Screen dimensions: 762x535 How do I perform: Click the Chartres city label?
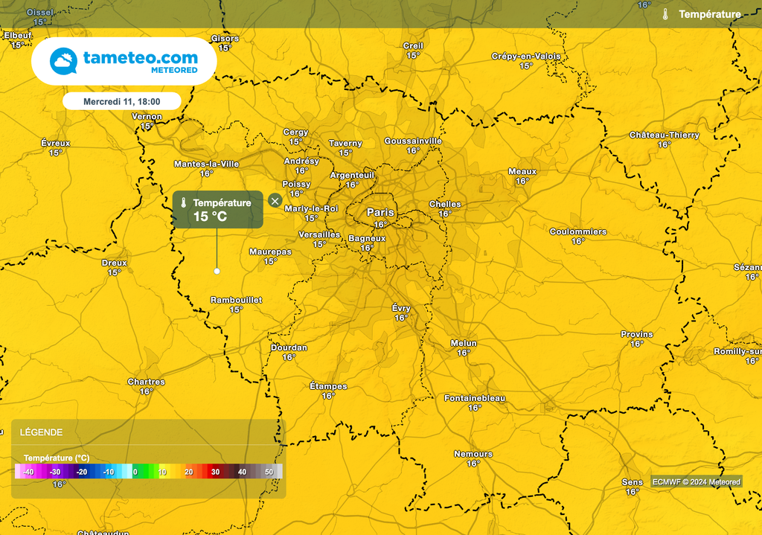click(148, 382)
